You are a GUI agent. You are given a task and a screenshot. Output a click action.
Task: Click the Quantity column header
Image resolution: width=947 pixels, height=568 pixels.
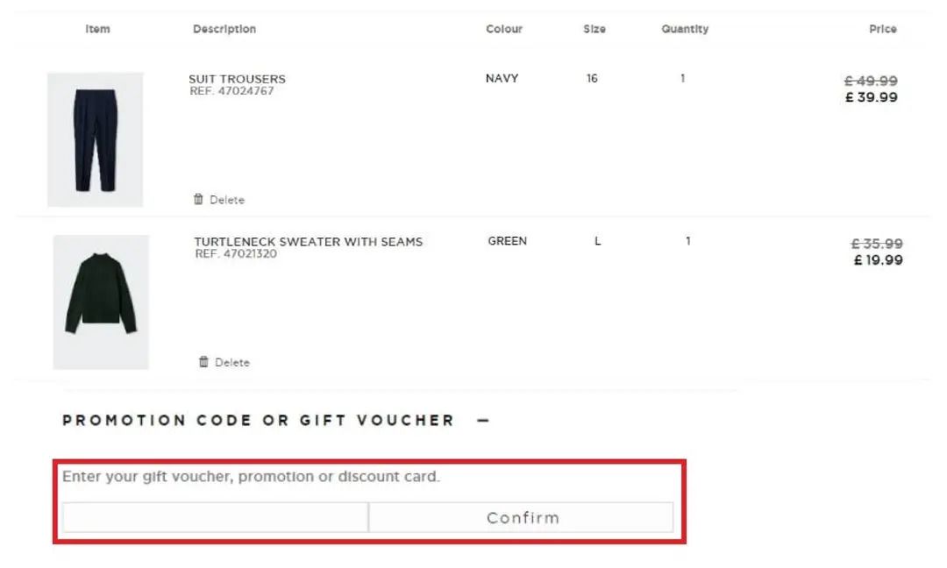(x=685, y=28)
